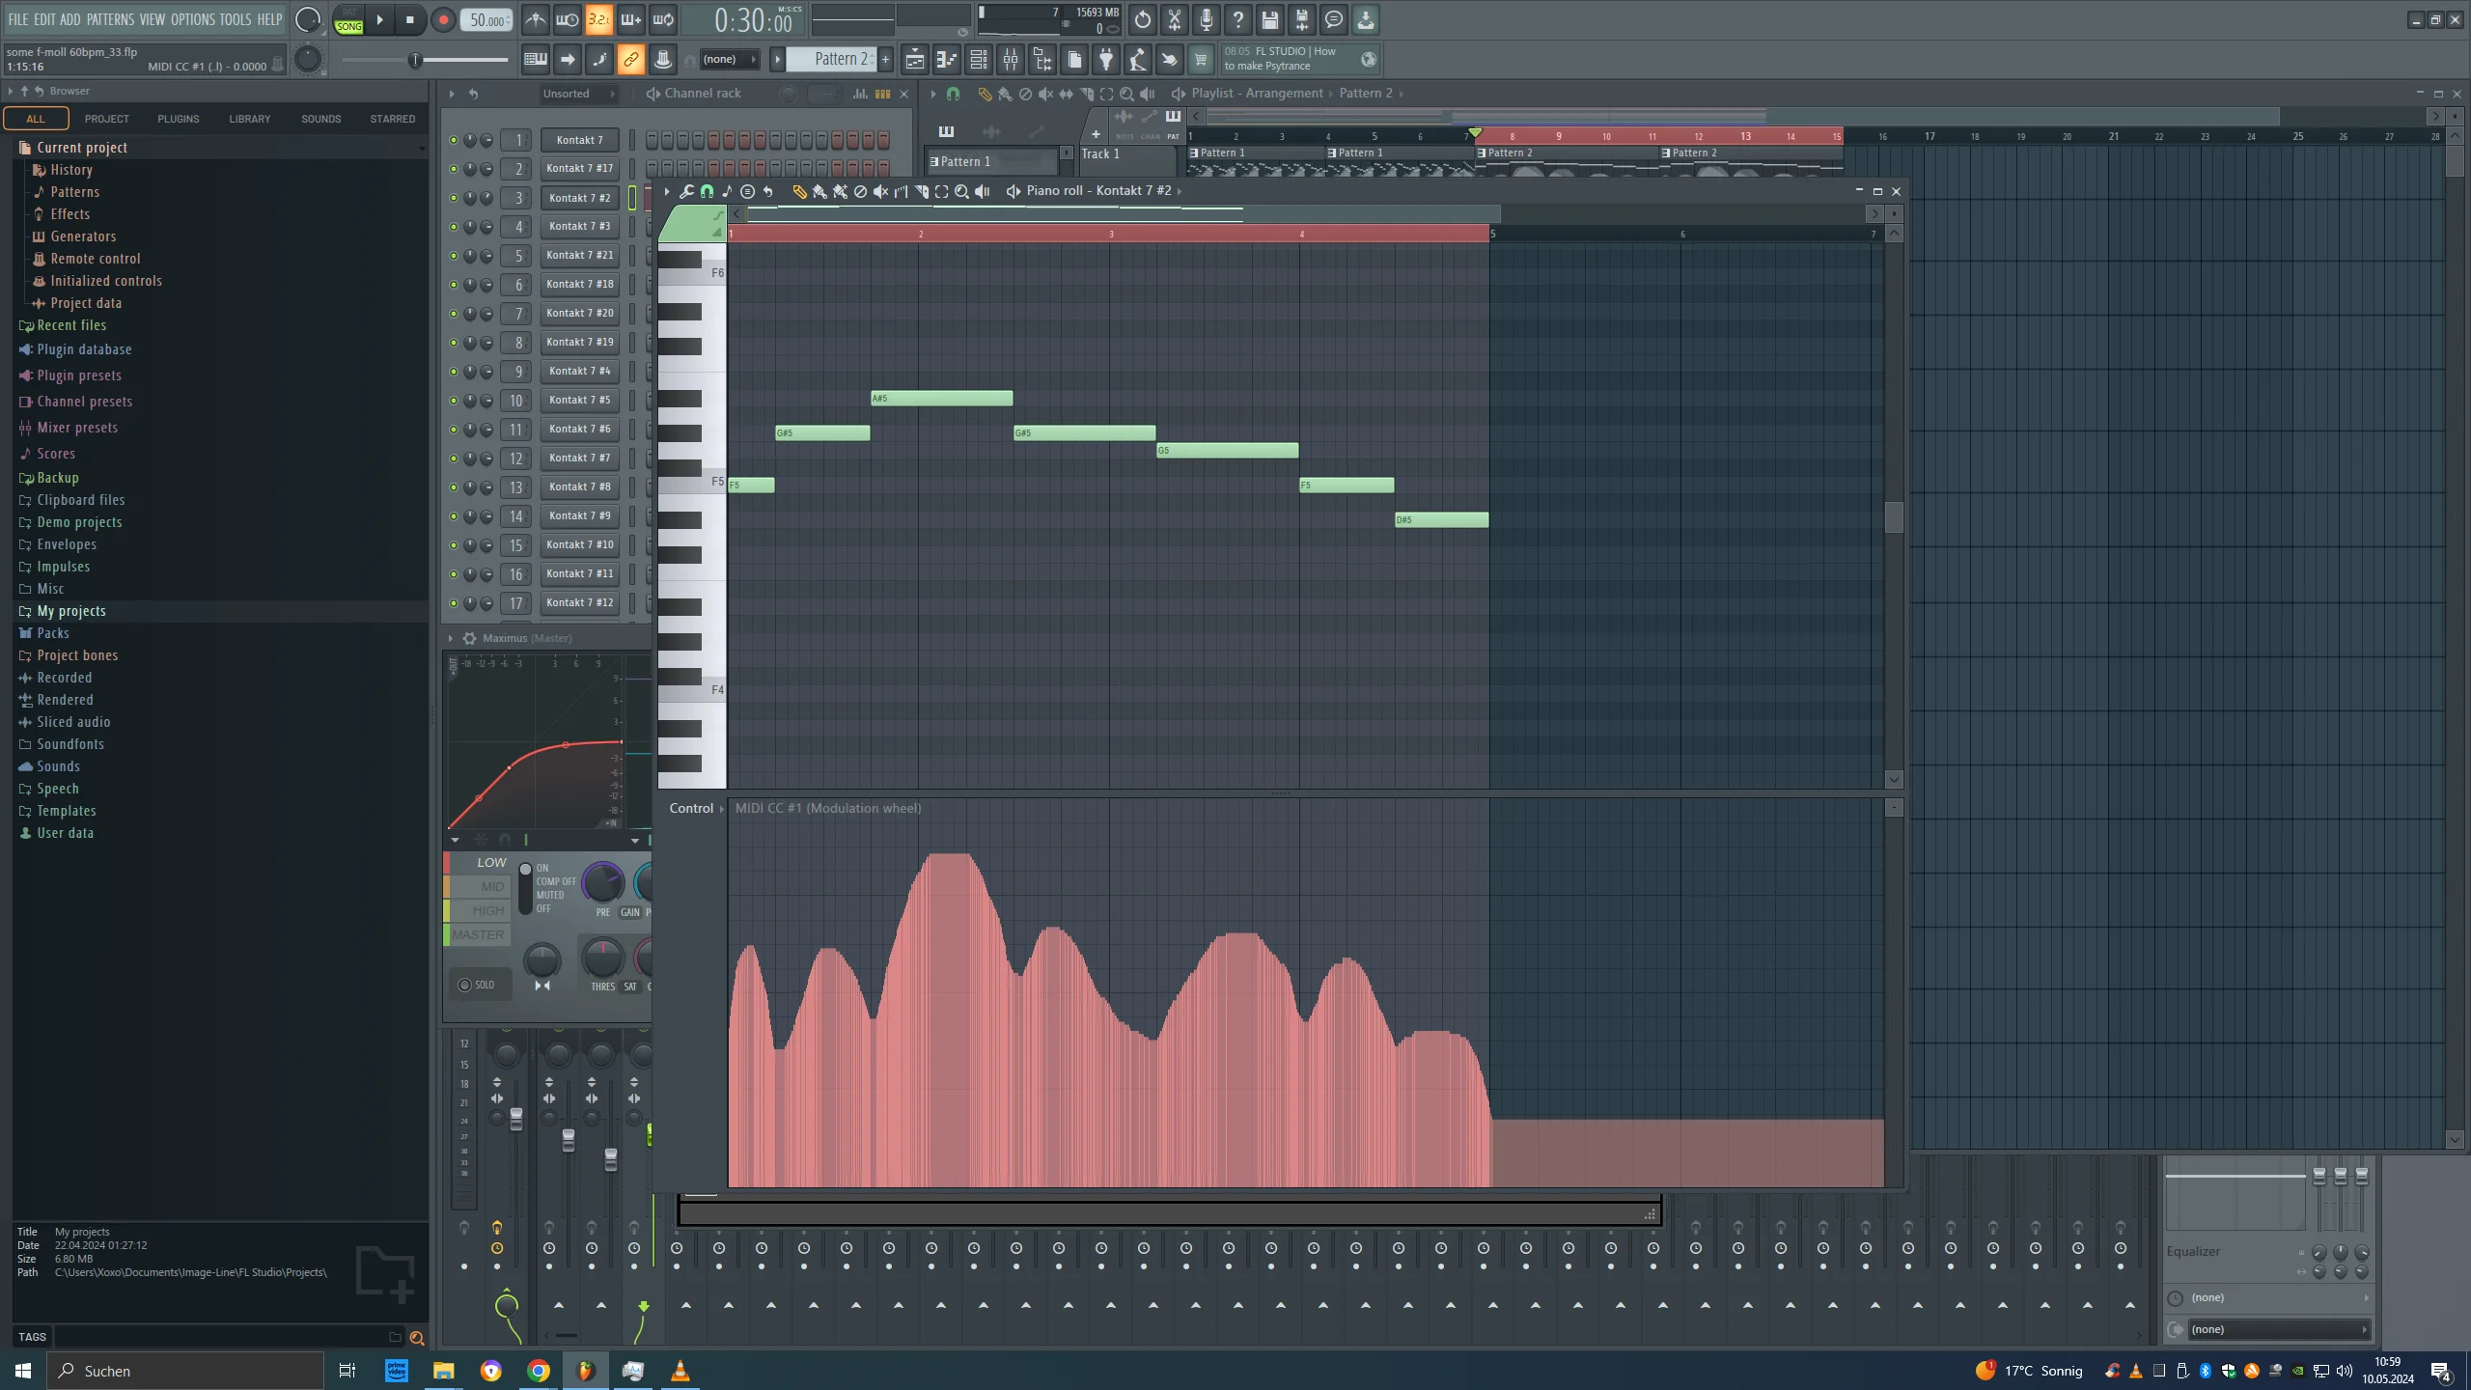This screenshot has height=1390, width=2471.
Task: Open the Unsorted channel filter dropdown
Action: click(x=577, y=94)
